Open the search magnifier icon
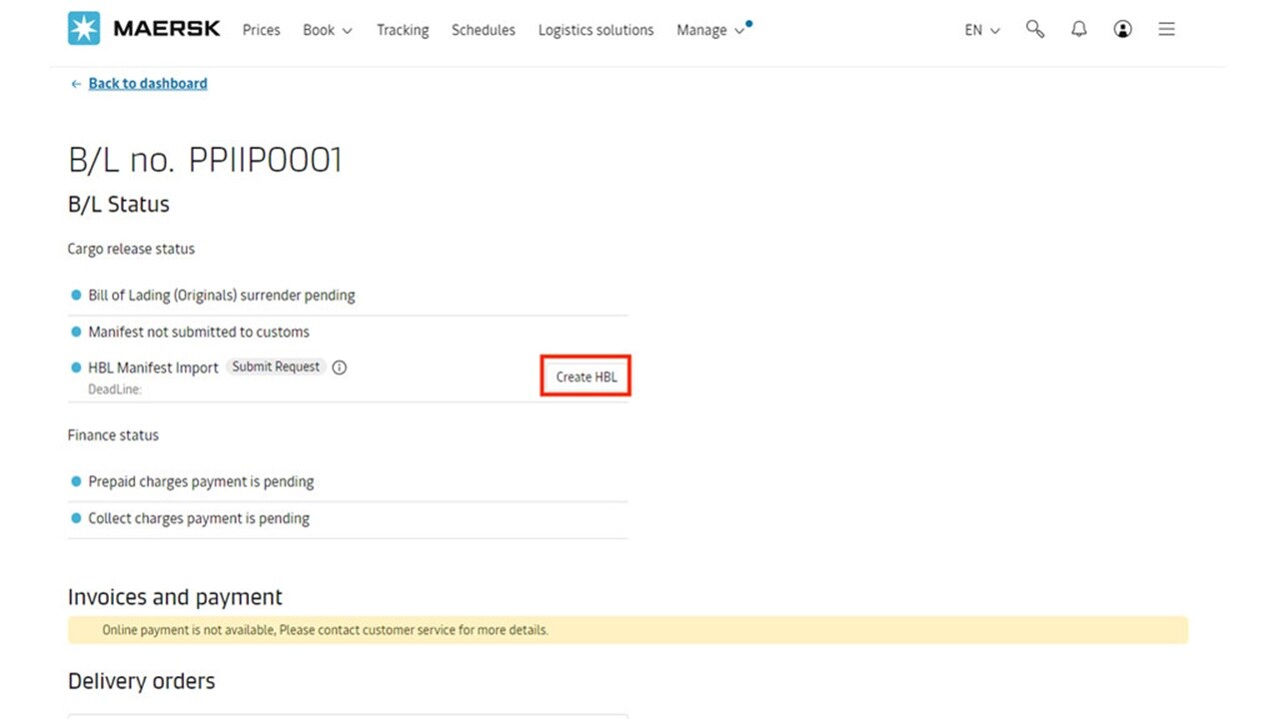This screenshot has width=1279, height=719. [x=1035, y=30]
